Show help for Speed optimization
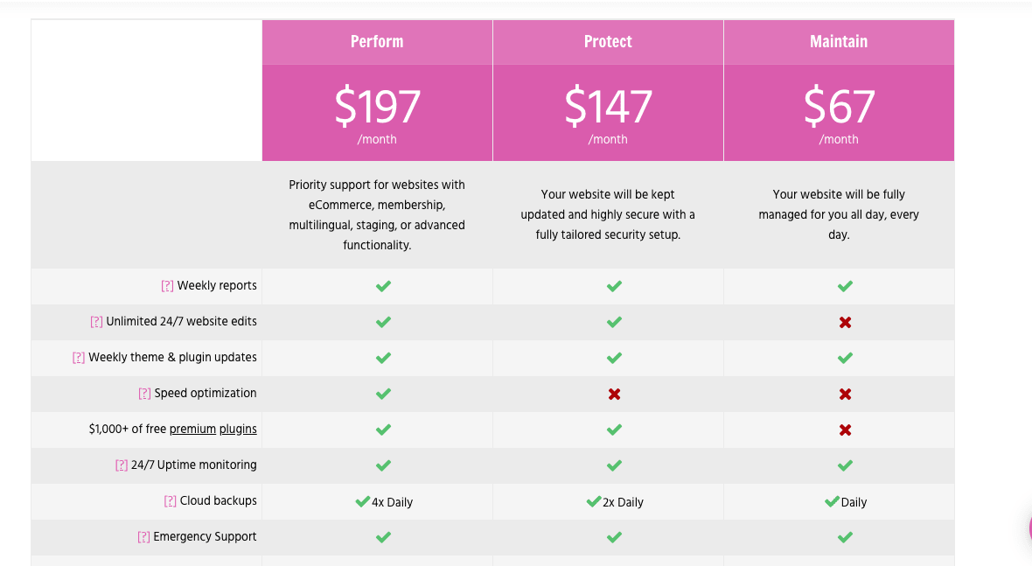Image resolution: width=1032 pixels, height=566 pixels. (144, 394)
